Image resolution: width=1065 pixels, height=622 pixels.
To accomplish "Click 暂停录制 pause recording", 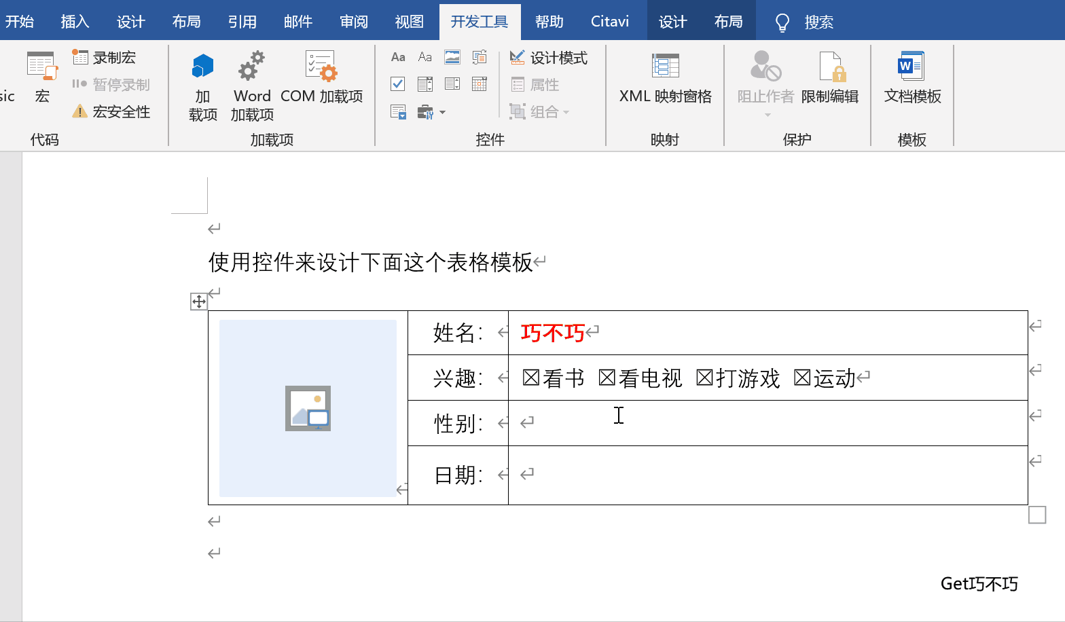I will click(111, 85).
